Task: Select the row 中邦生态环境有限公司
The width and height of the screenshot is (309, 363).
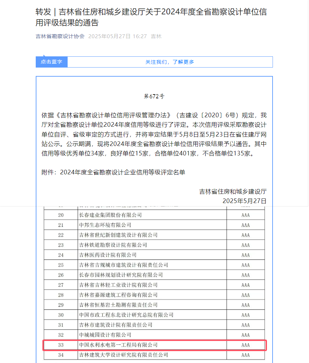Action: click(x=154, y=225)
